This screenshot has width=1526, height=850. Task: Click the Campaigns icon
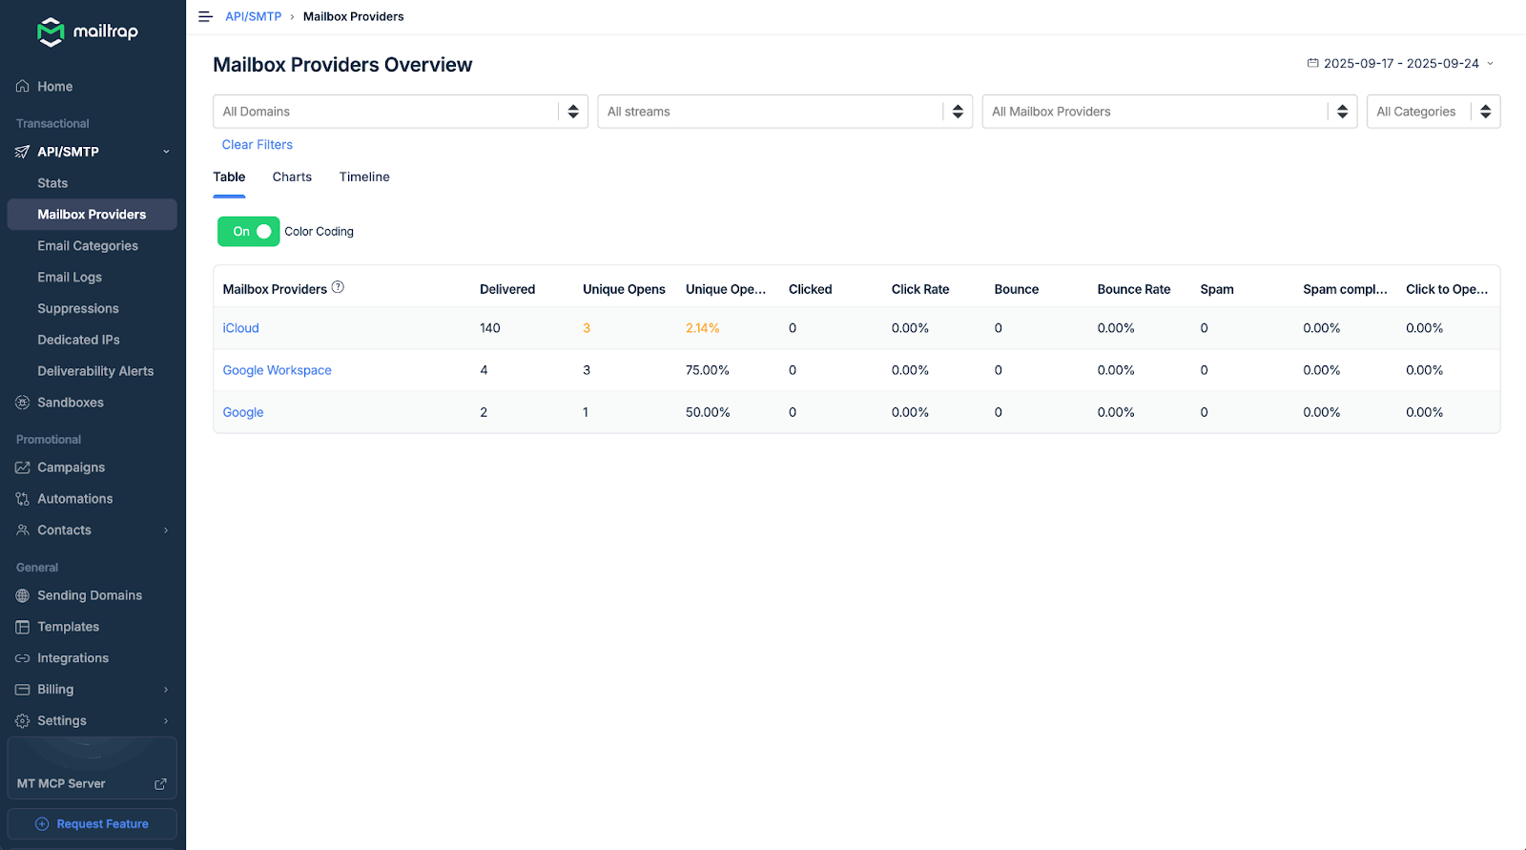(23, 467)
